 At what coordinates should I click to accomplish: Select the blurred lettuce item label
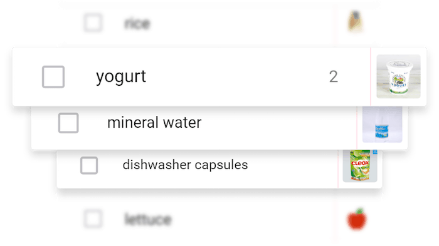coord(148,219)
